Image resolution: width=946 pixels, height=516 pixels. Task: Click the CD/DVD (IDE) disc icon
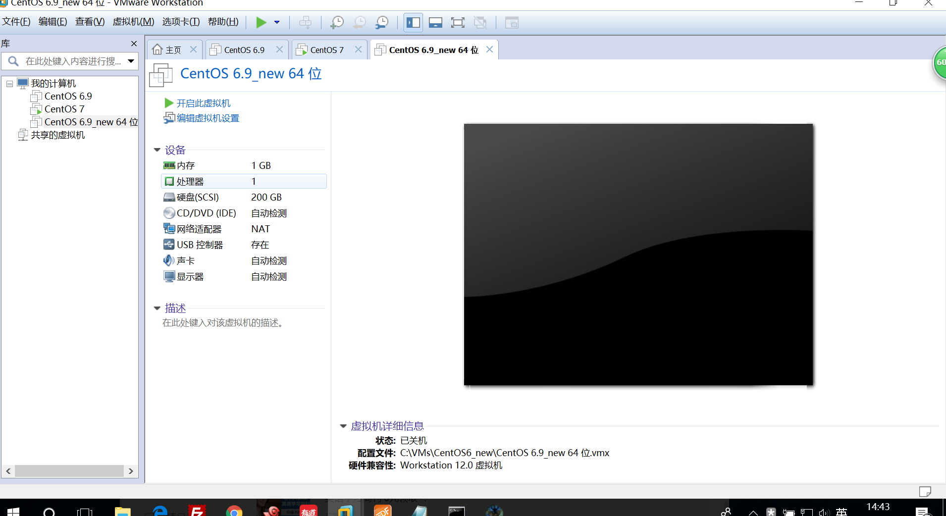(169, 213)
